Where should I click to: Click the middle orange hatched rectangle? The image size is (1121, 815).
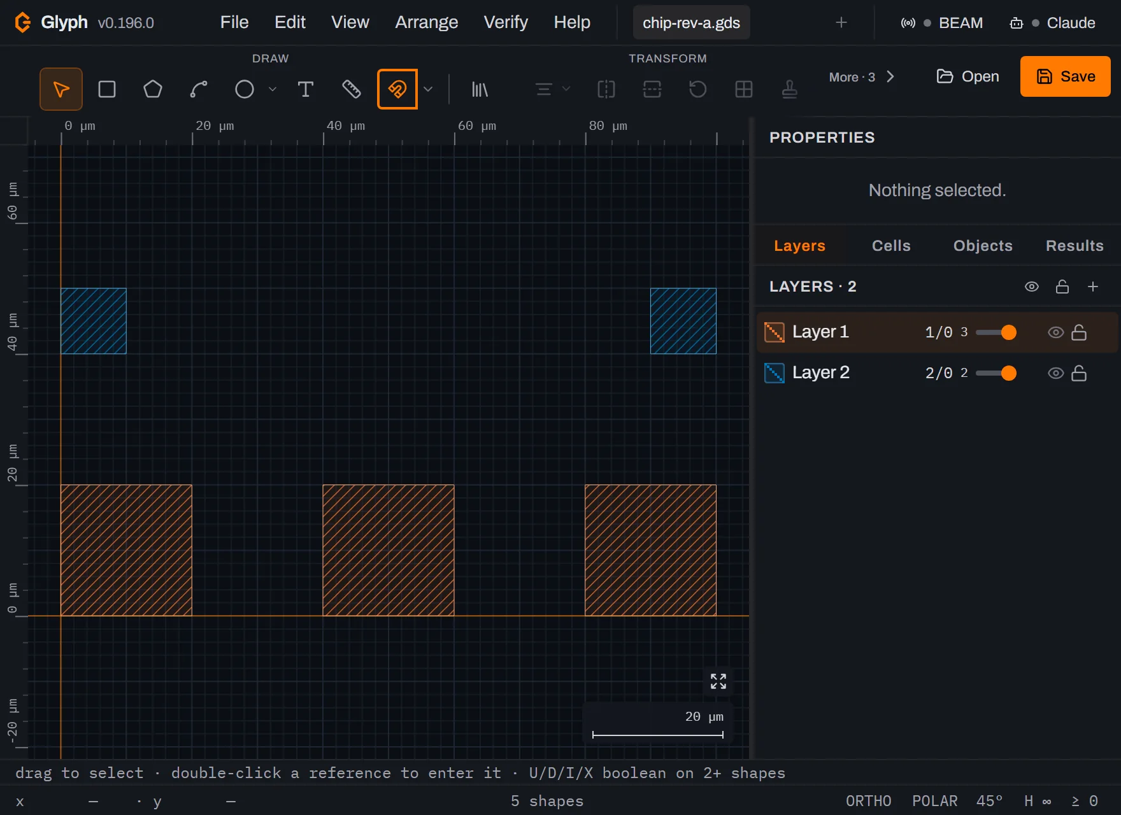coord(389,550)
